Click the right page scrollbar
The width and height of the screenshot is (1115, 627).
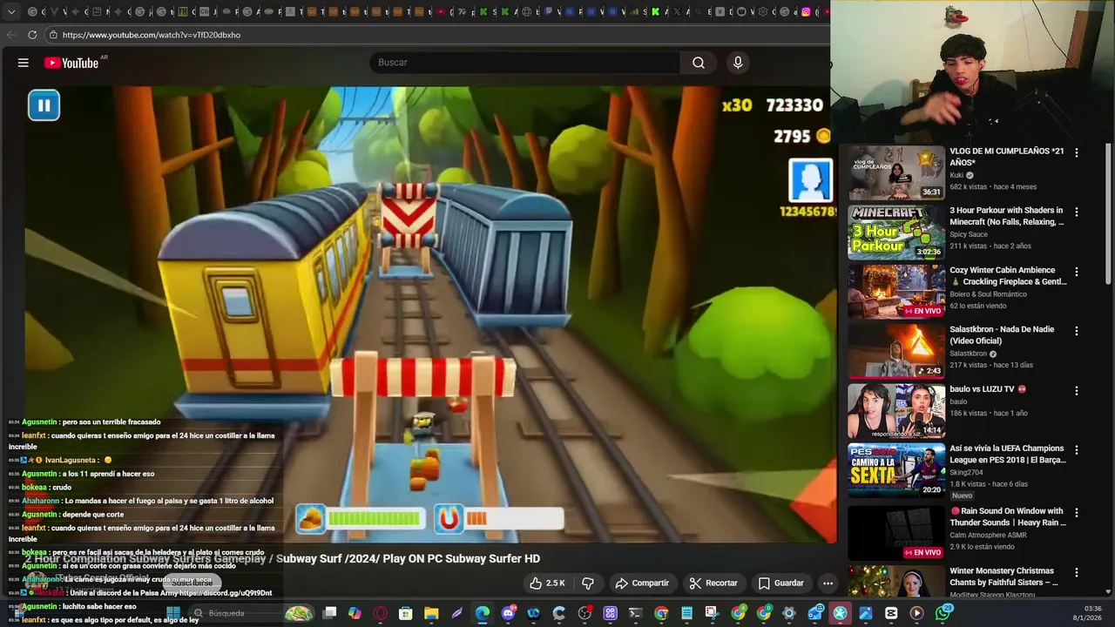coord(1108,213)
